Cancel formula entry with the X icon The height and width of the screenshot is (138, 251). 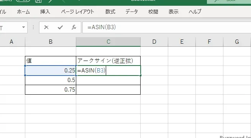[x=46, y=27]
